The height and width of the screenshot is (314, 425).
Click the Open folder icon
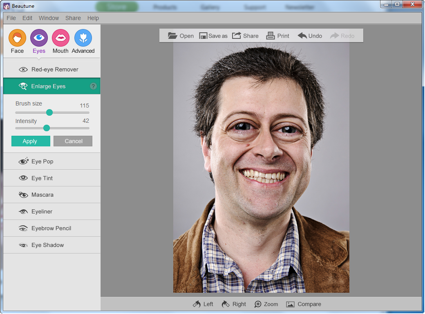tap(172, 36)
